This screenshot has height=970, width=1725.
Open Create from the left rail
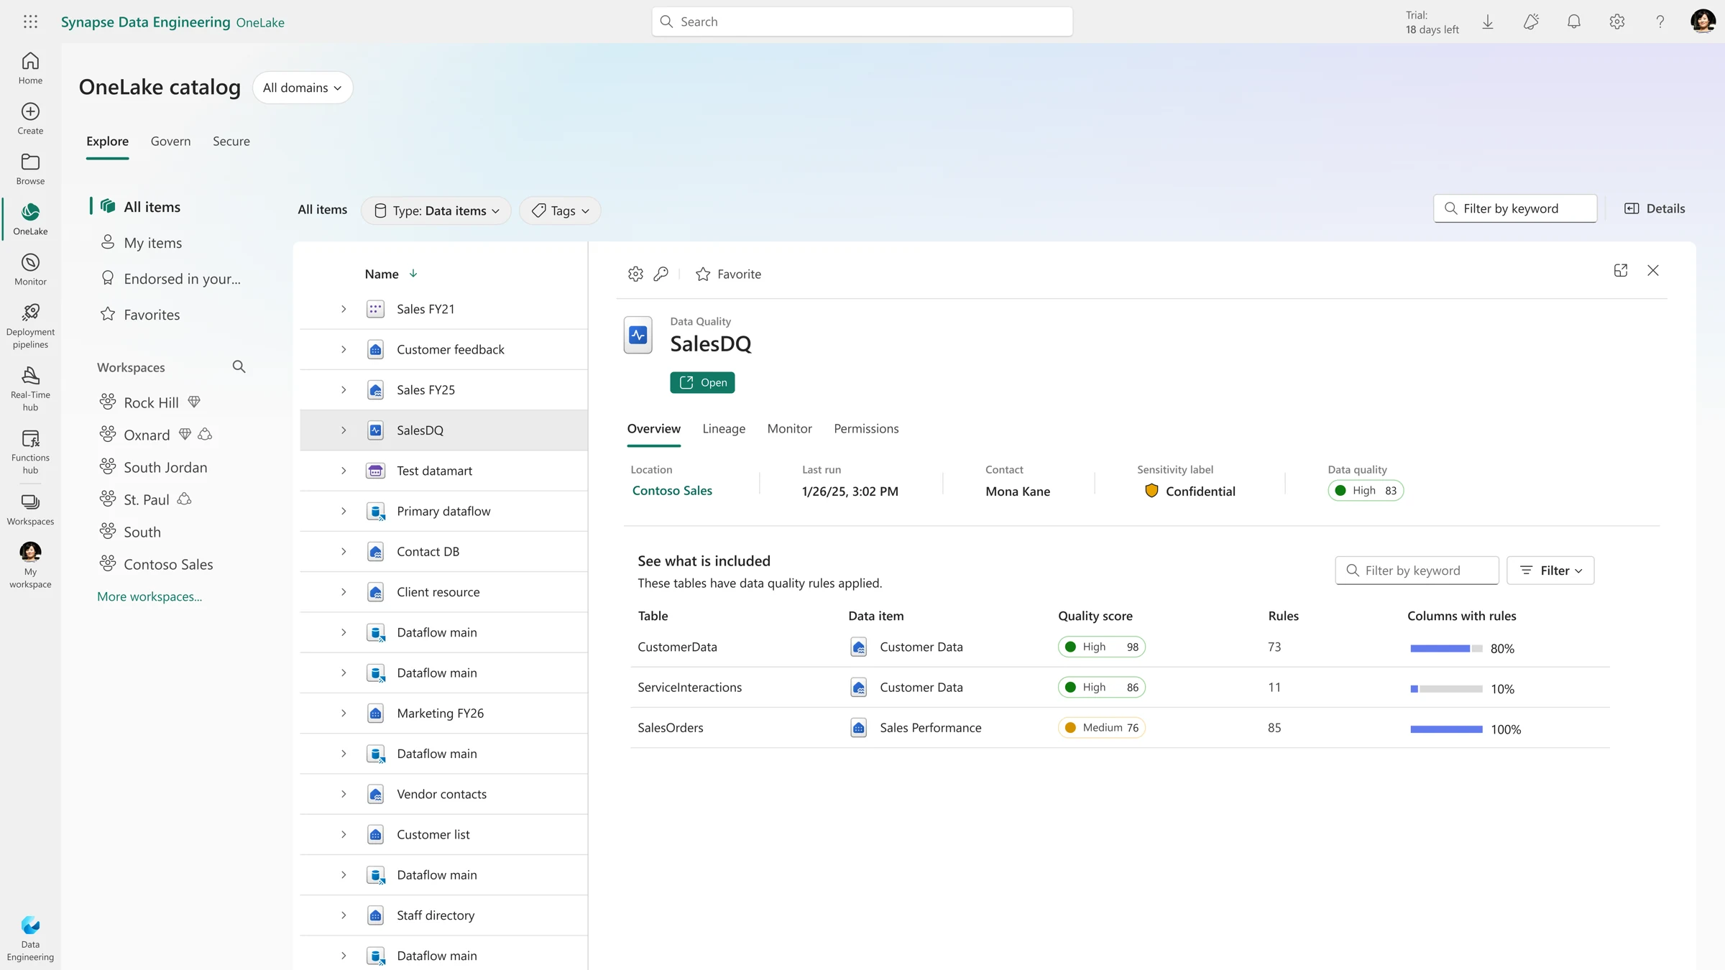pos(30,119)
